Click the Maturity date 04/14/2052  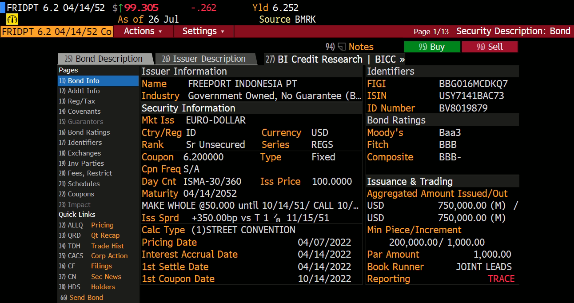210,194
